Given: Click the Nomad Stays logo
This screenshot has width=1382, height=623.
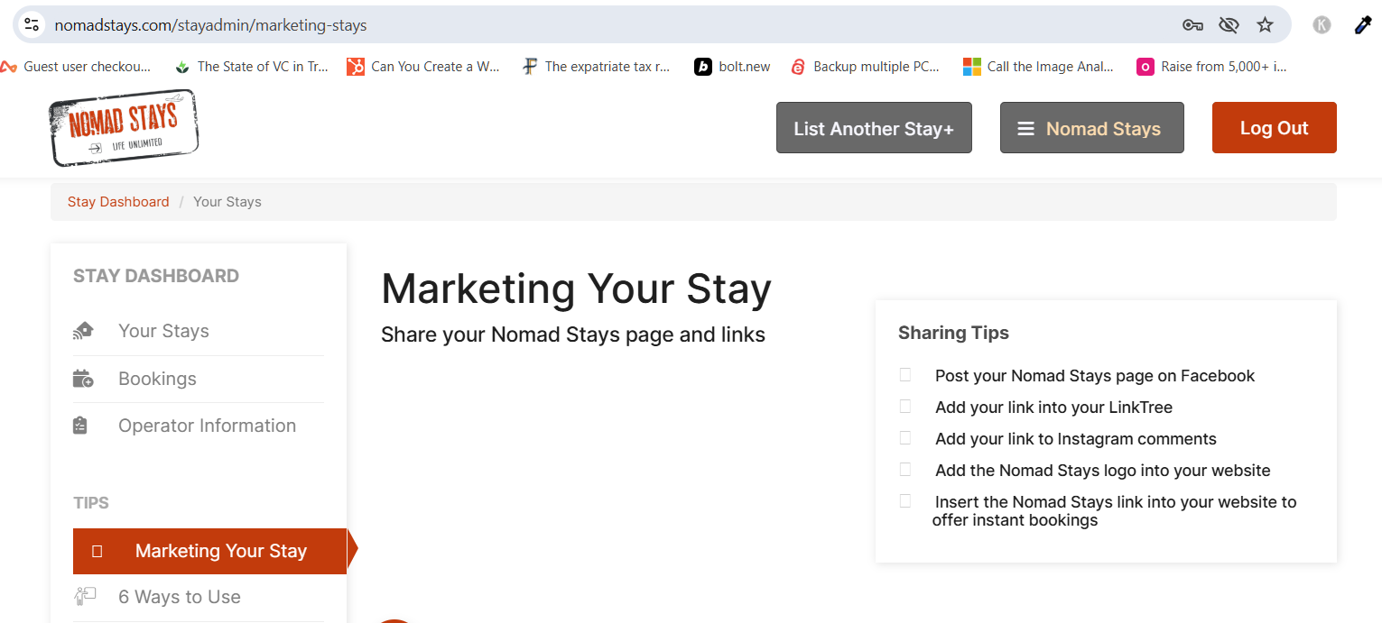Looking at the screenshot, I should point(124,128).
